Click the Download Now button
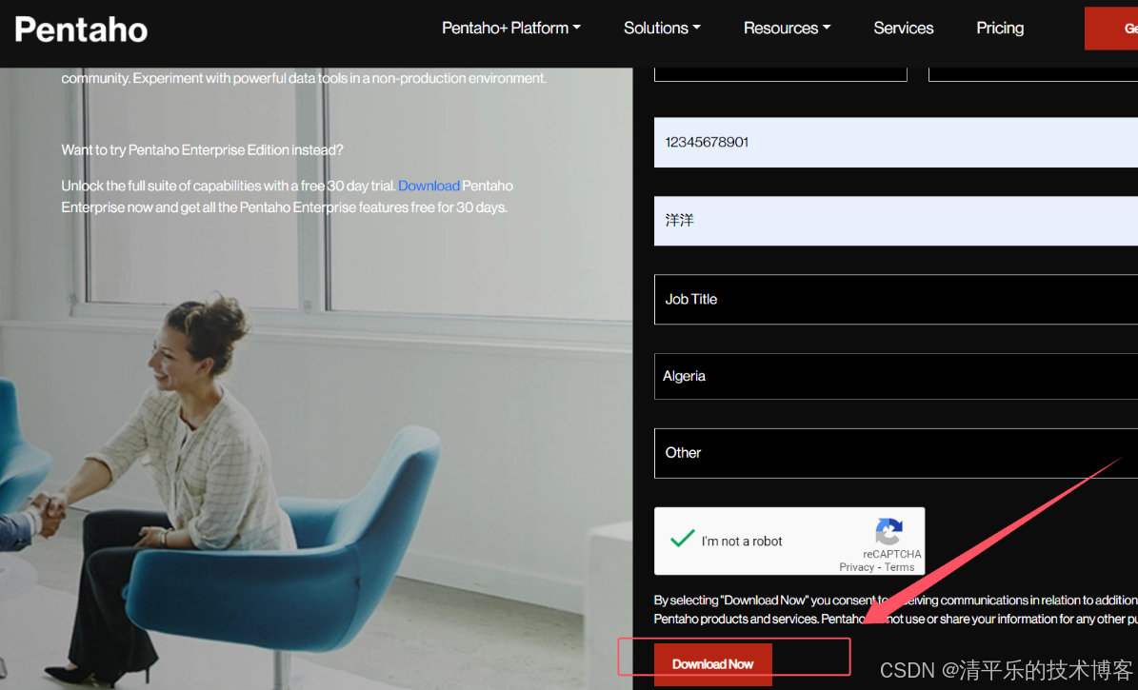This screenshot has height=690, width=1138. click(712, 664)
